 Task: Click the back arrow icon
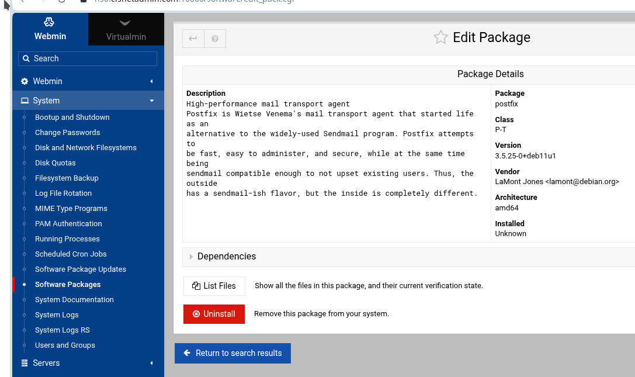point(193,39)
